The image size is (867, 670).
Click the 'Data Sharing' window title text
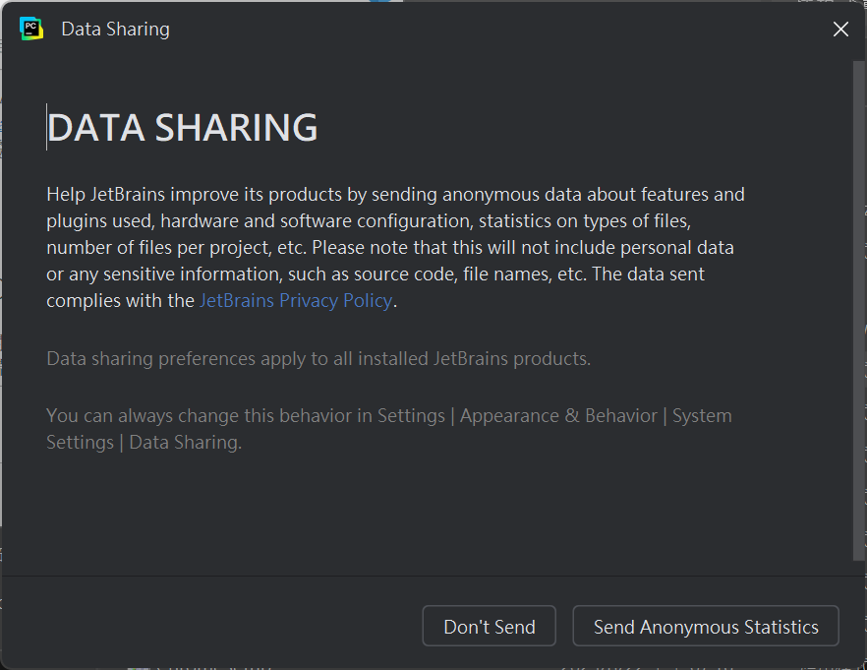click(116, 30)
